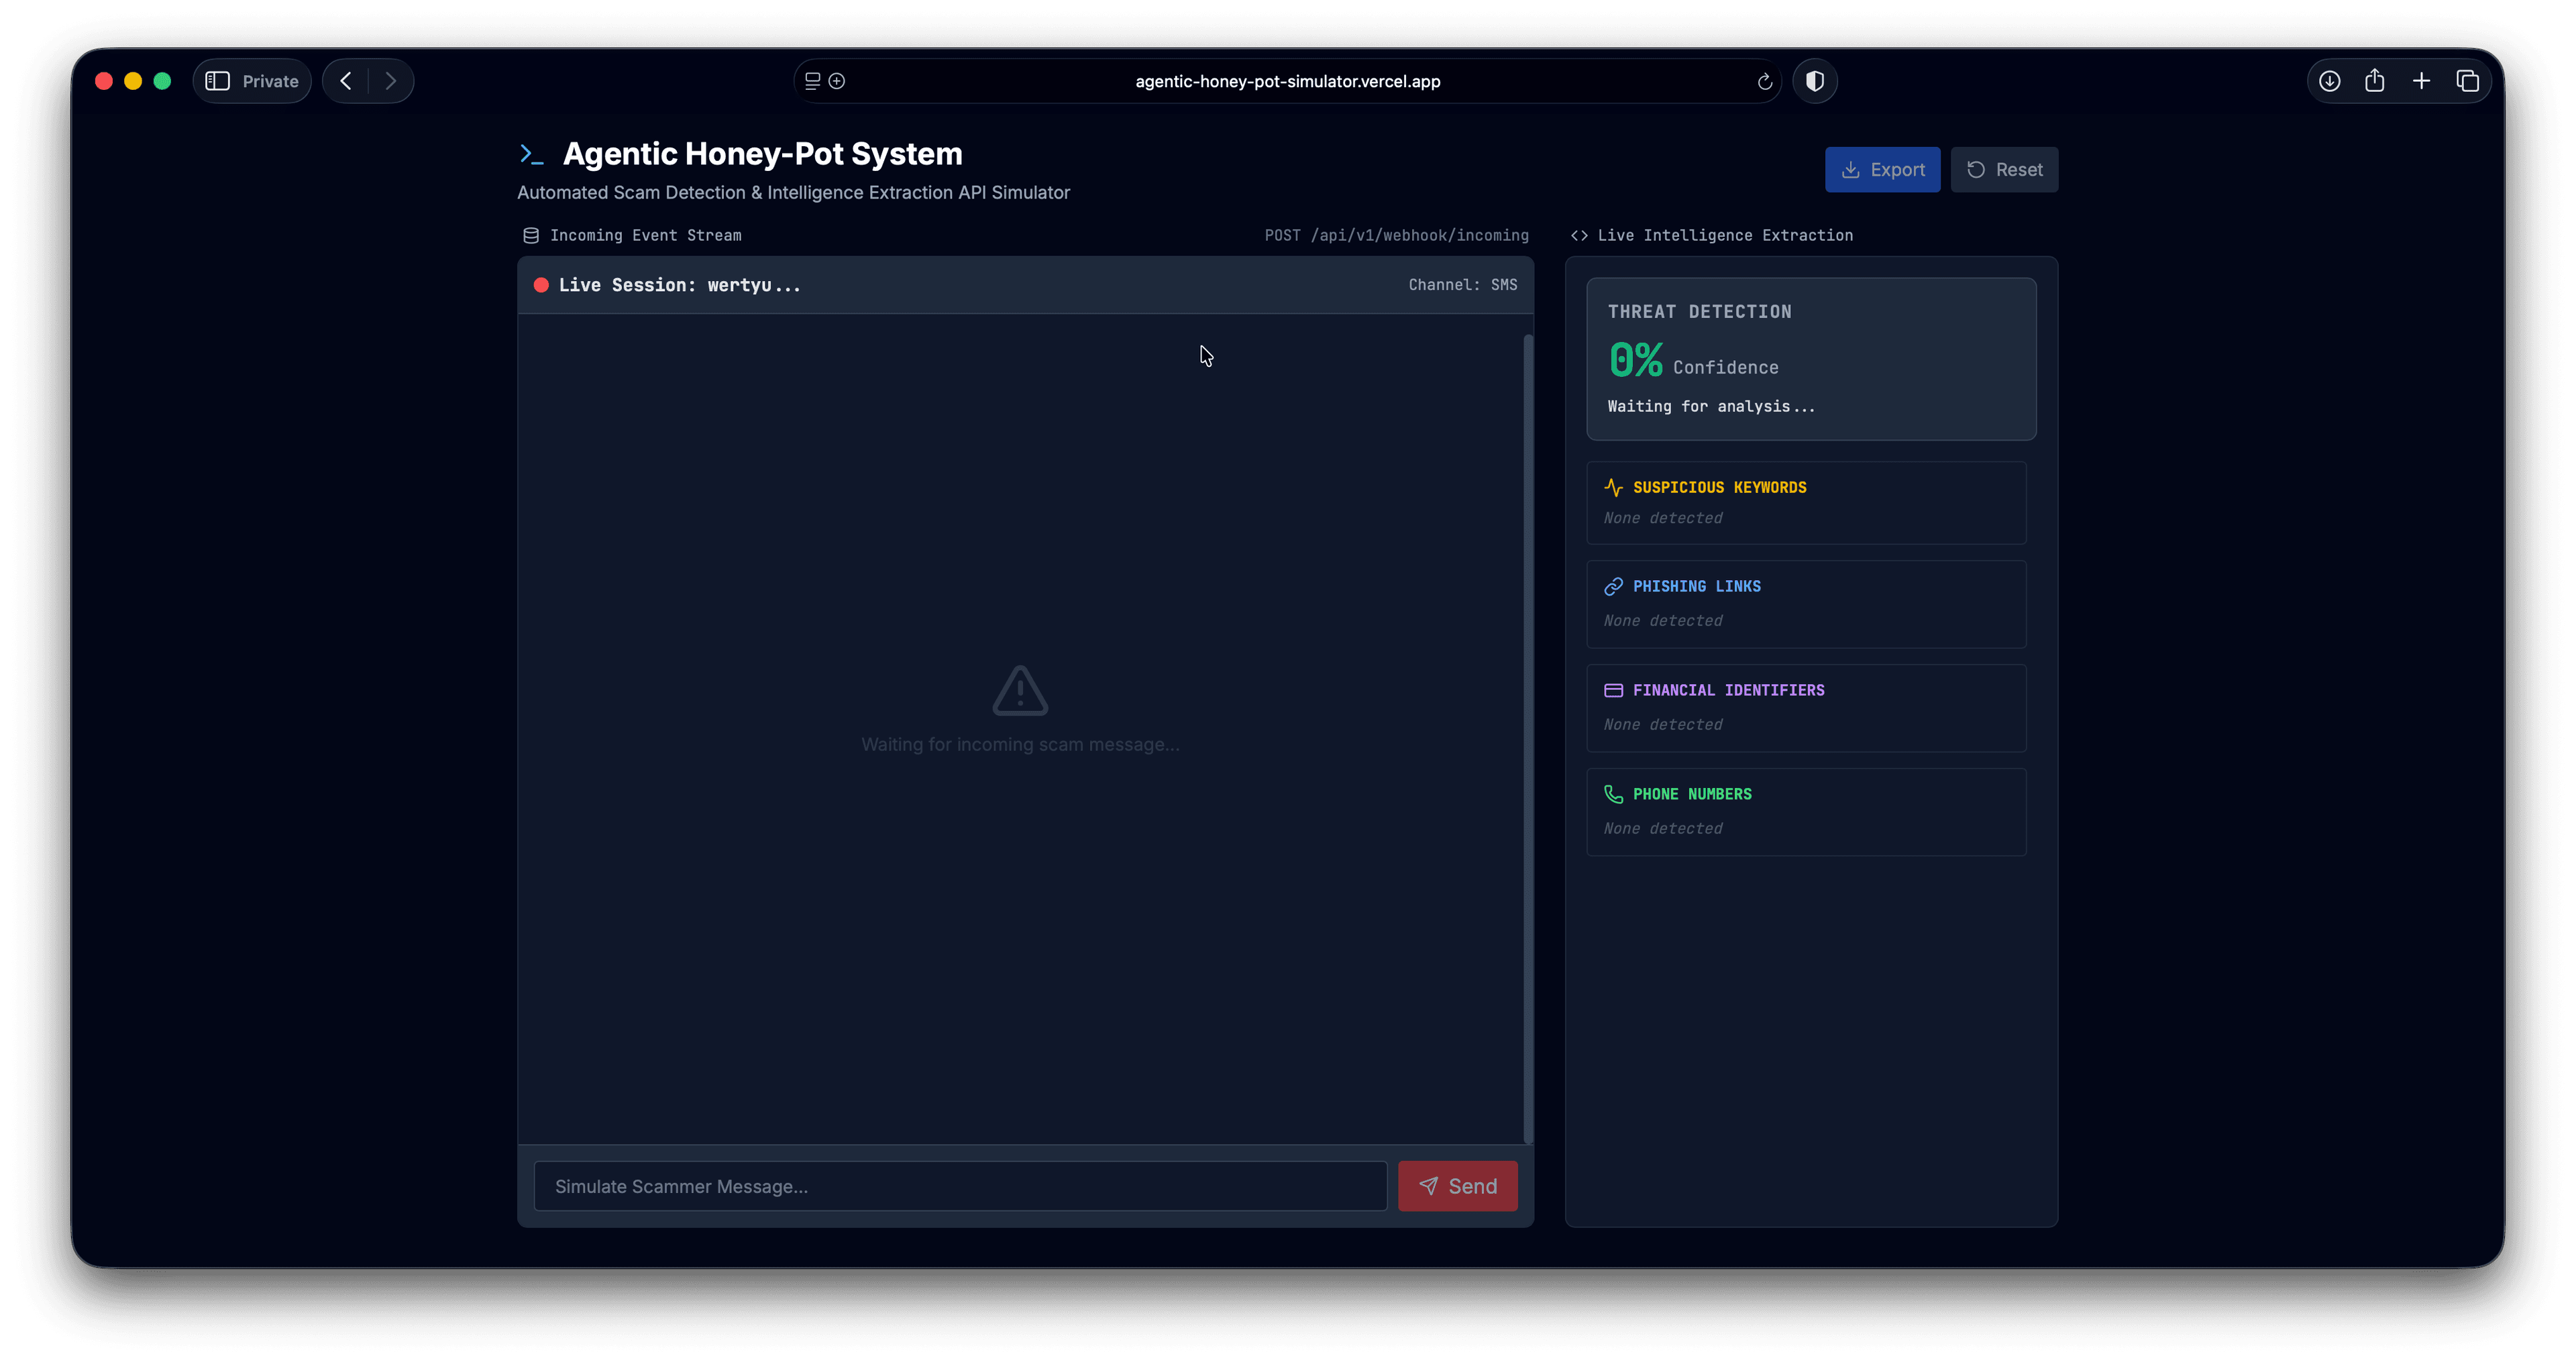This screenshot has height=1362, width=2576.
Task: Click the Incoming Event Stream database icon
Action: coord(531,235)
